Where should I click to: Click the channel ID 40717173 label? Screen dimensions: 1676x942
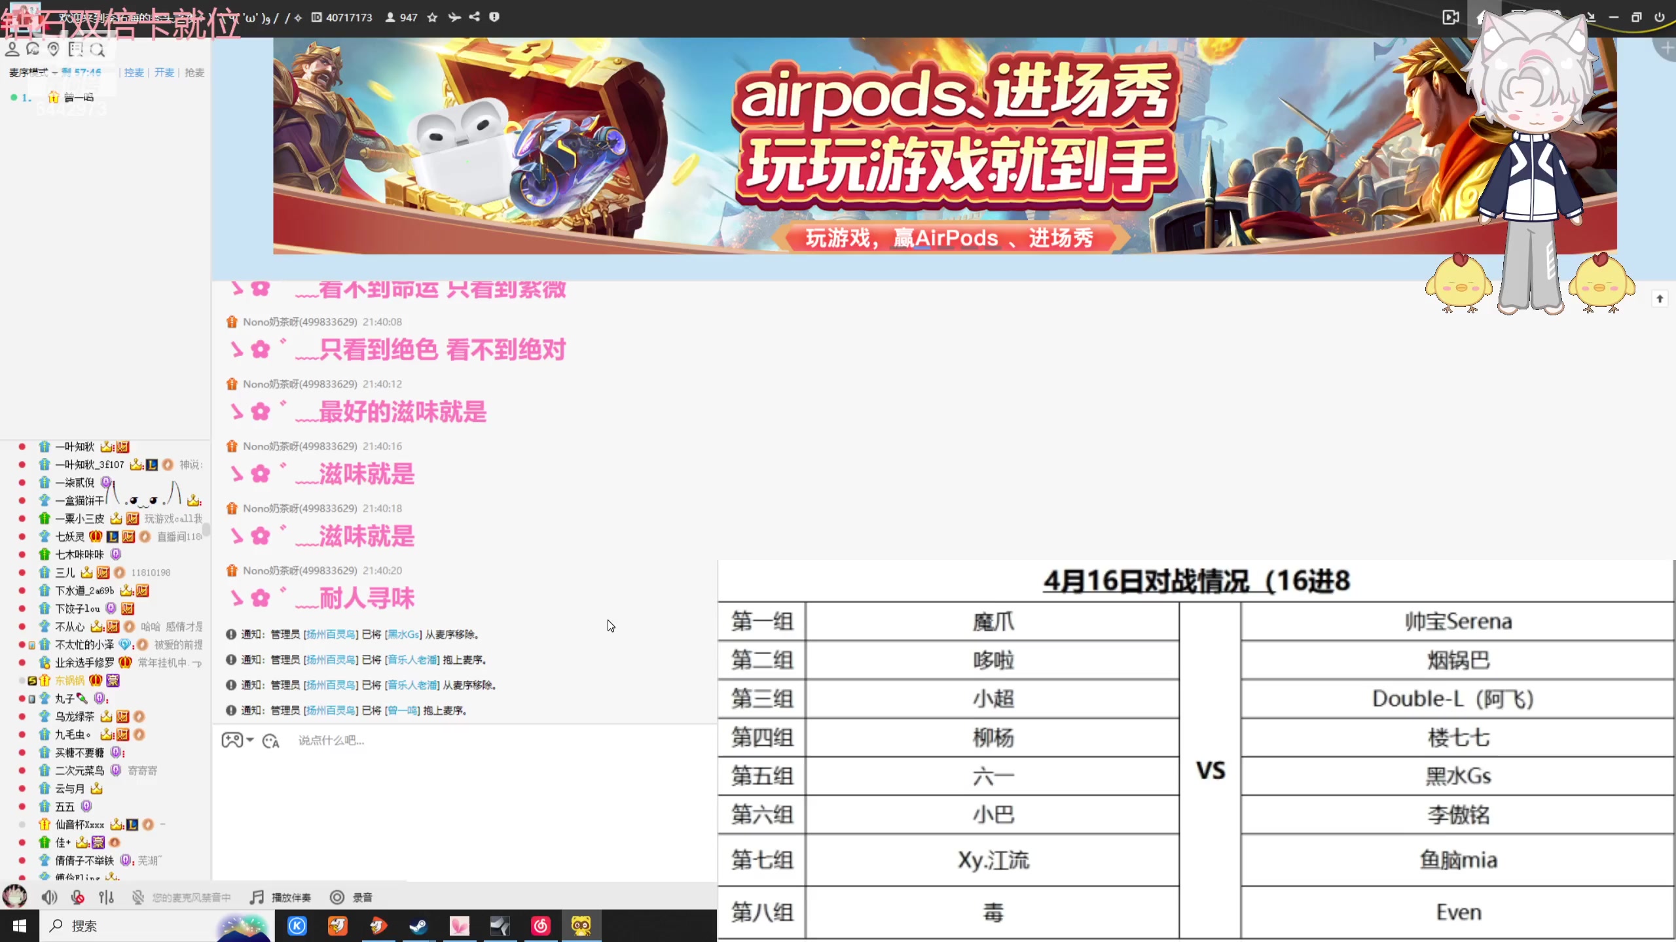[342, 18]
